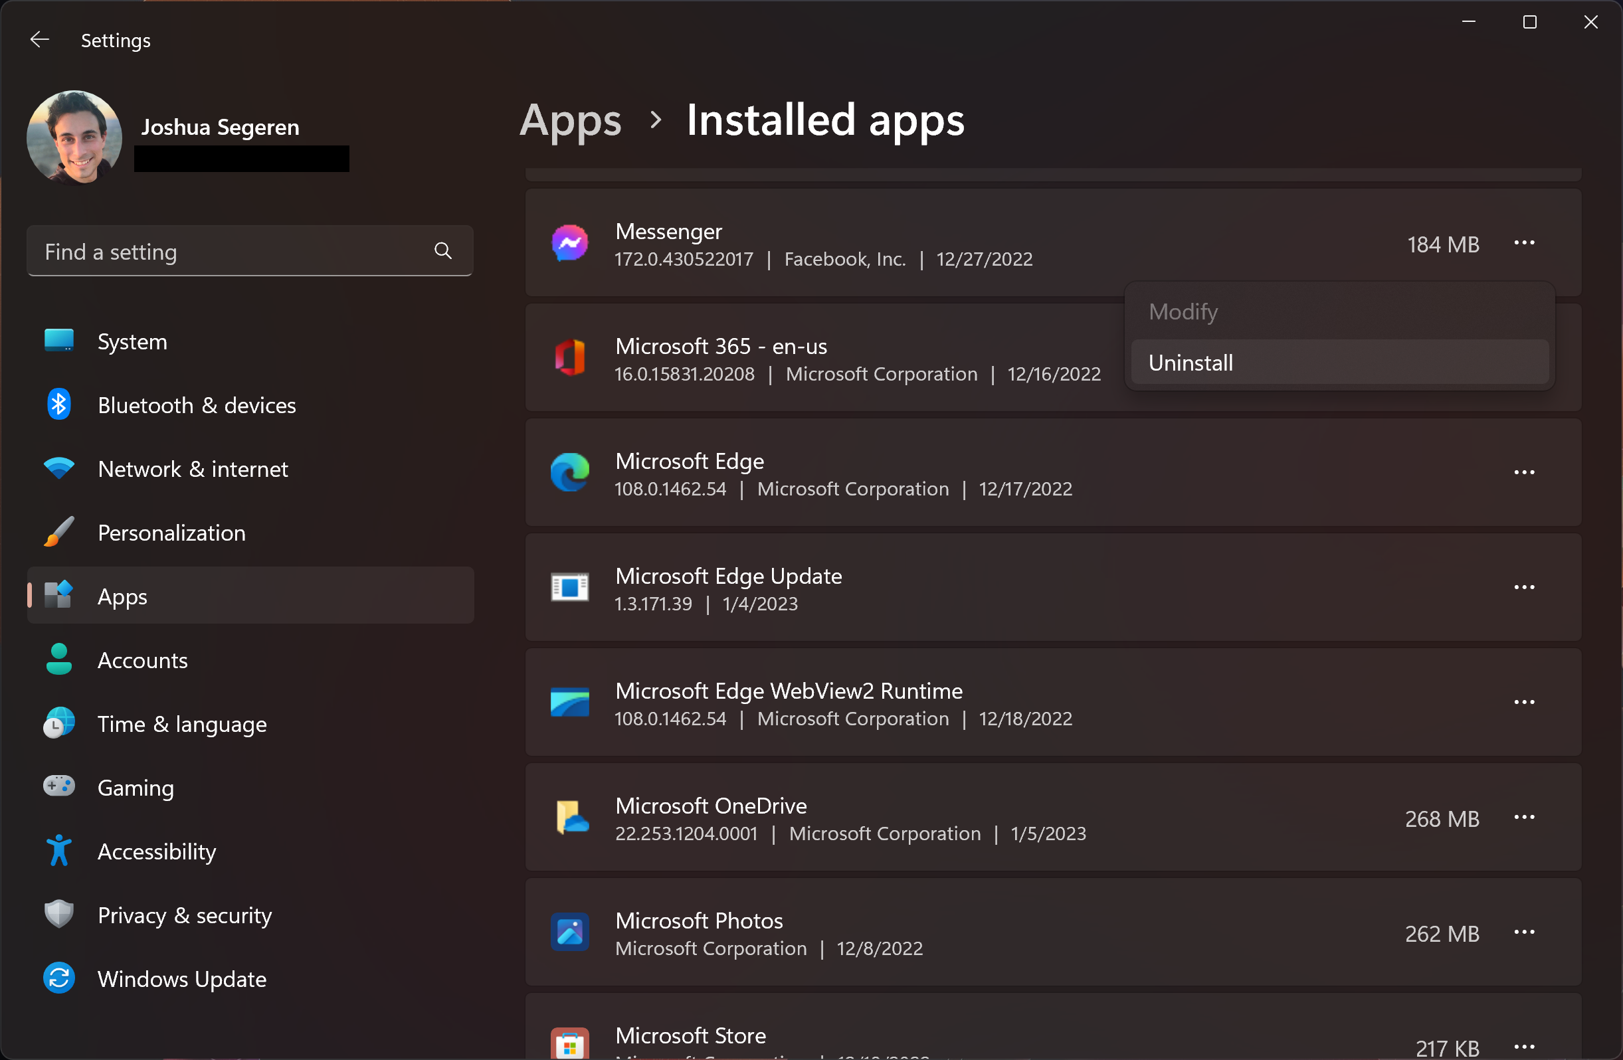Focus the Find a setting search box
The height and width of the screenshot is (1060, 1623).
pyautogui.click(x=250, y=252)
